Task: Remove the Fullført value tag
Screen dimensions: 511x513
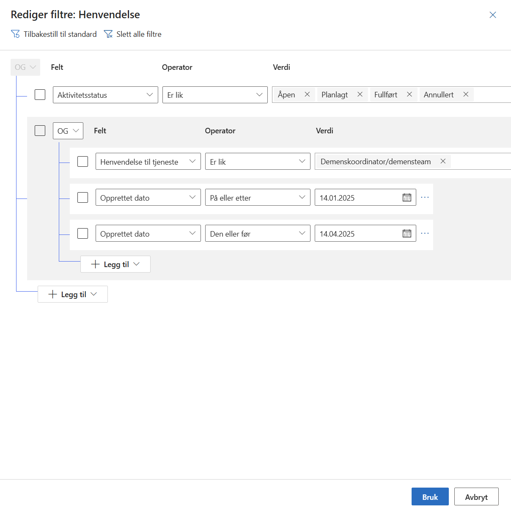Action: tap(409, 94)
